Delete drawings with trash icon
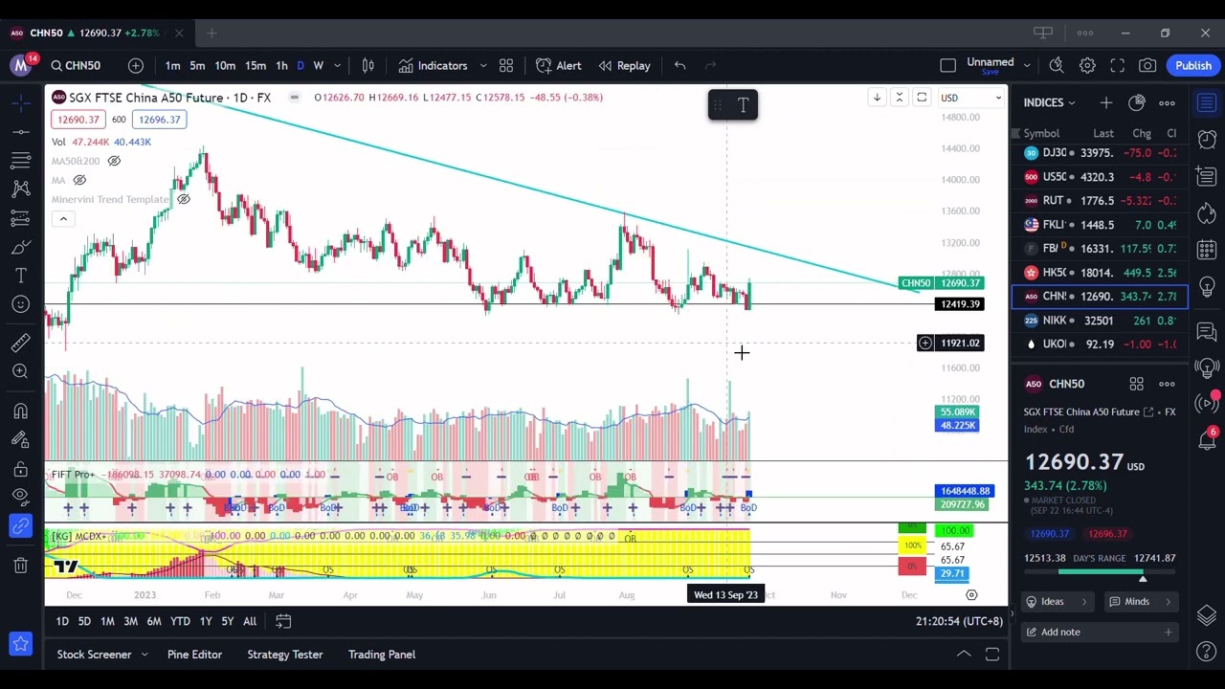Screen dimensions: 1225x689 (20, 565)
